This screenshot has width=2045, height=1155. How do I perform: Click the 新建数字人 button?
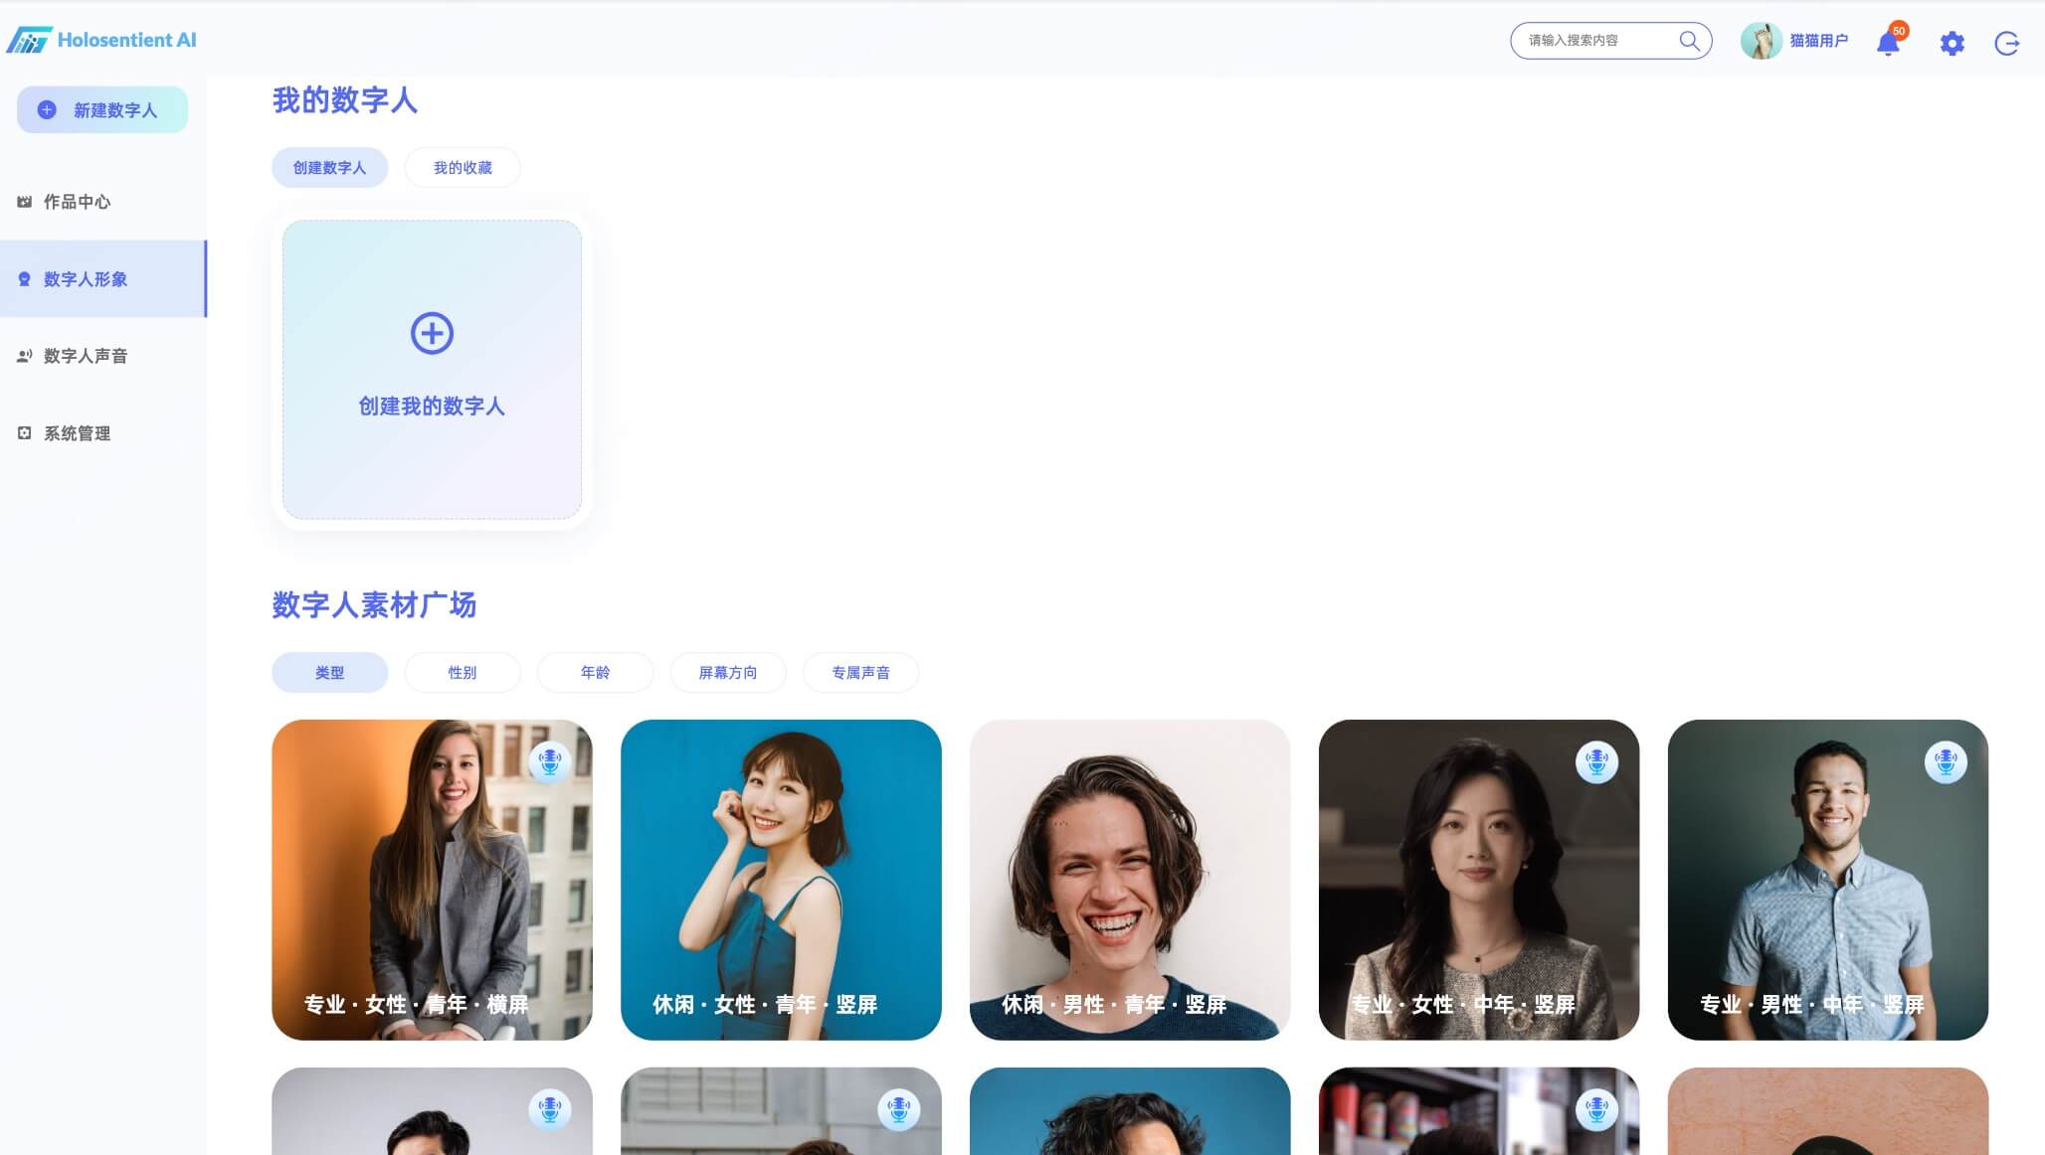[x=102, y=110]
